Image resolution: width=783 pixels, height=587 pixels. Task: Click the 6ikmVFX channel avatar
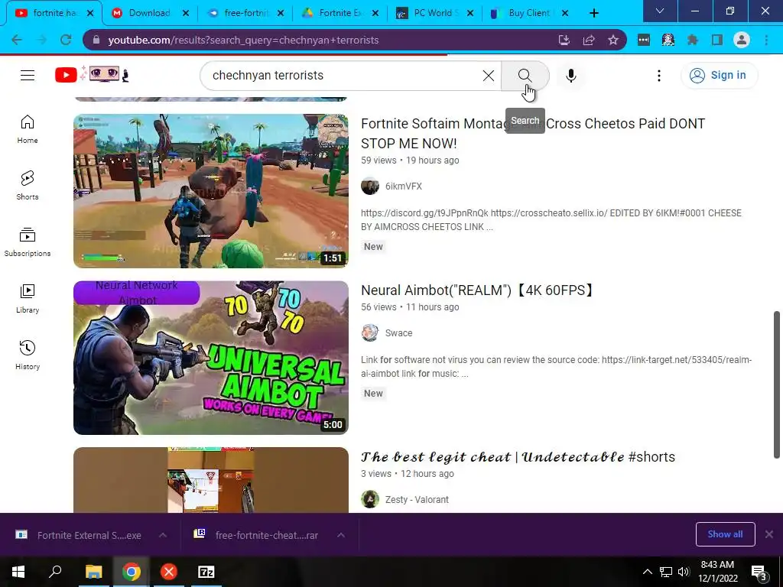(370, 186)
